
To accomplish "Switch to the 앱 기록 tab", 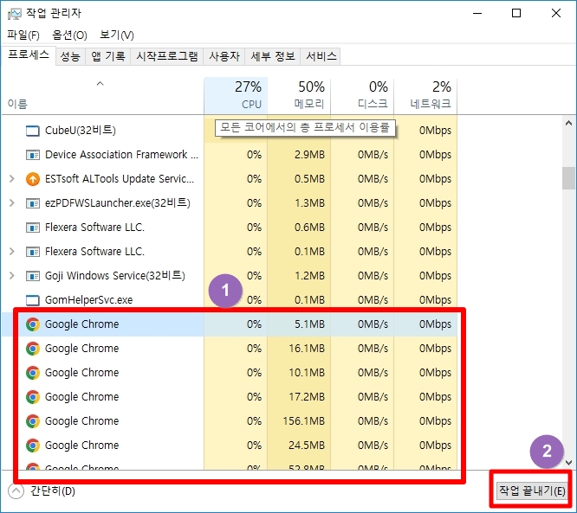I will click(107, 56).
